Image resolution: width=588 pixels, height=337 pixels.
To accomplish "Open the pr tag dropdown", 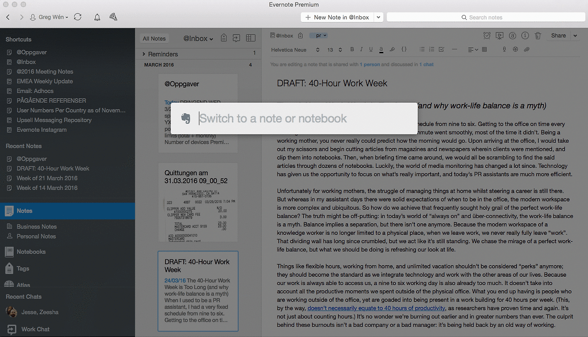I will (x=318, y=35).
